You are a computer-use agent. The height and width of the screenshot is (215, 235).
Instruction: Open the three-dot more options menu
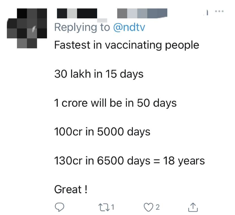[219, 12]
